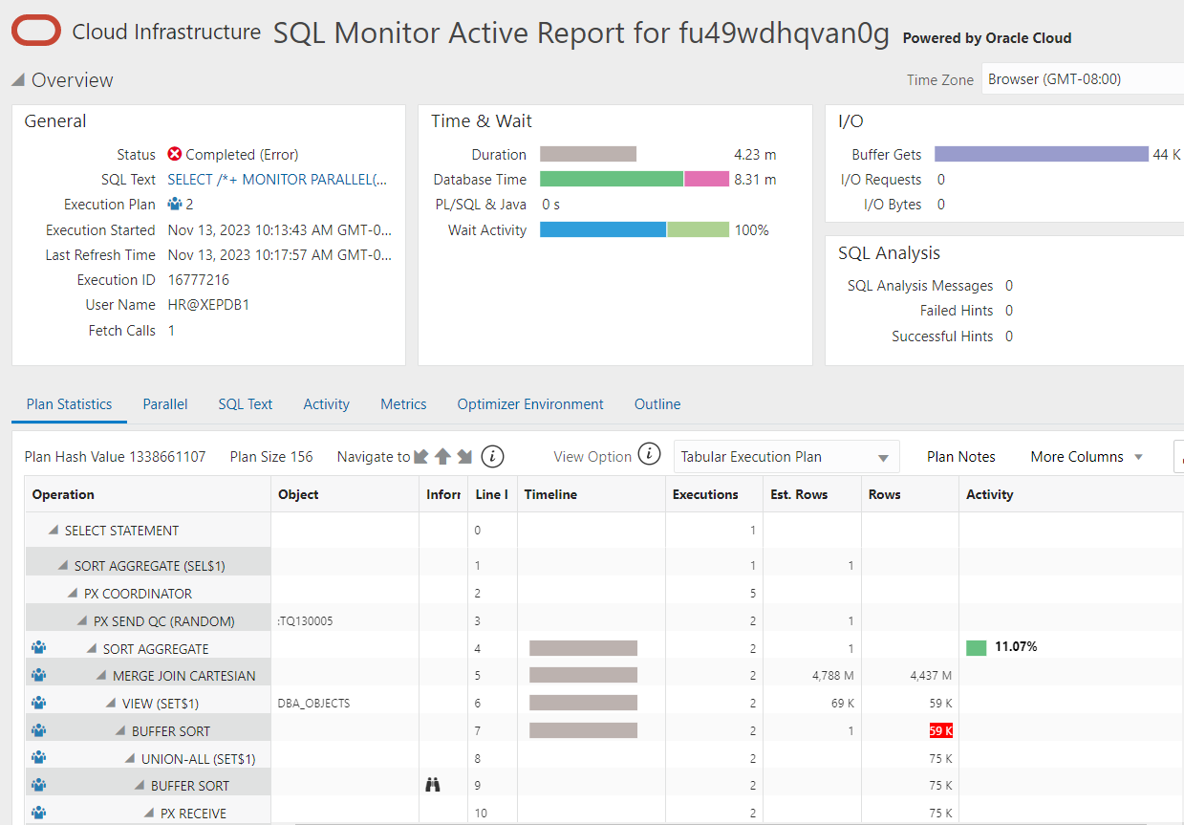1184x825 pixels.
Task: Click the green 11.07% activity bar
Action: pos(976,647)
